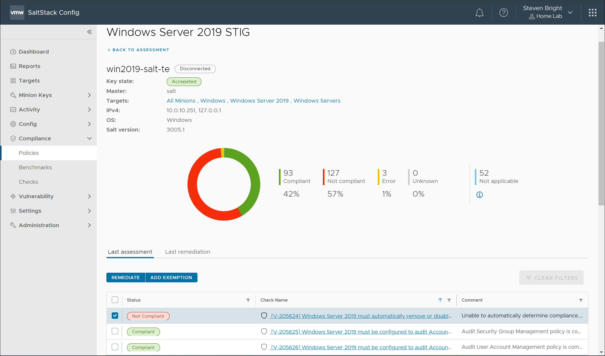The image size is (605, 356).
Task: Click the Status column filter icon
Action: click(248, 300)
